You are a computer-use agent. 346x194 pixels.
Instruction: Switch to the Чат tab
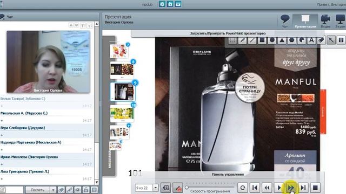pyautogui.click(x=285, y=21)
